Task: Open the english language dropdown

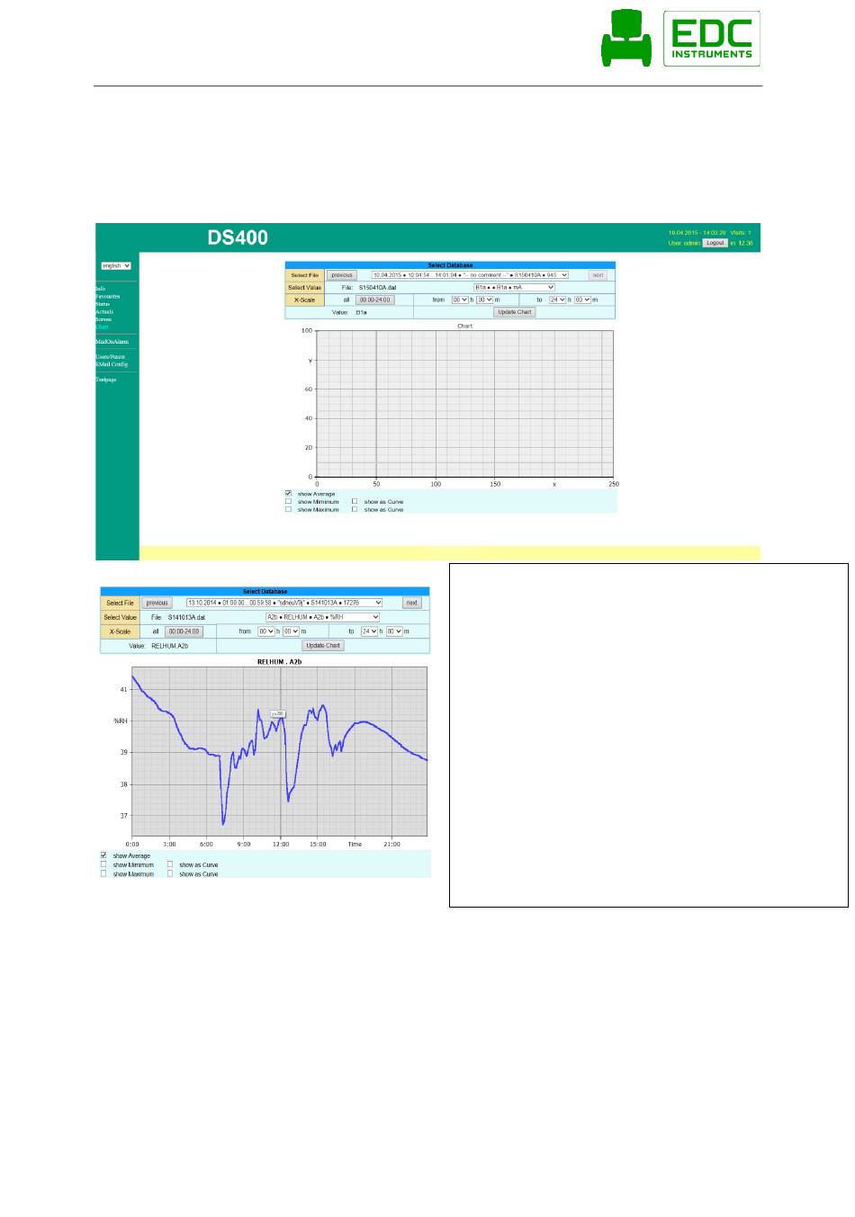Action: [x=116, y=265]
